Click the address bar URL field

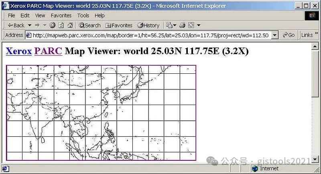tap(152, 35)
